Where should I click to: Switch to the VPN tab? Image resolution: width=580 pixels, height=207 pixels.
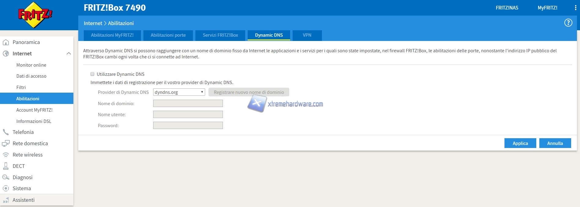[307, 35]
